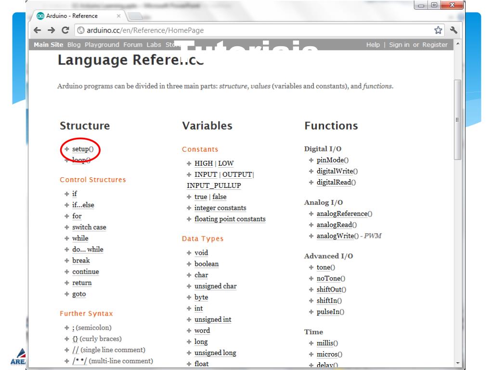Open the void data type link
Image resolution: width=493 pixels, height=370 pixels.
(x=201, y=253)
